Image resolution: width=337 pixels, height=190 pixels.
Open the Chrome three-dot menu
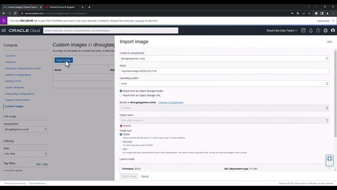[x=333, y=13]
